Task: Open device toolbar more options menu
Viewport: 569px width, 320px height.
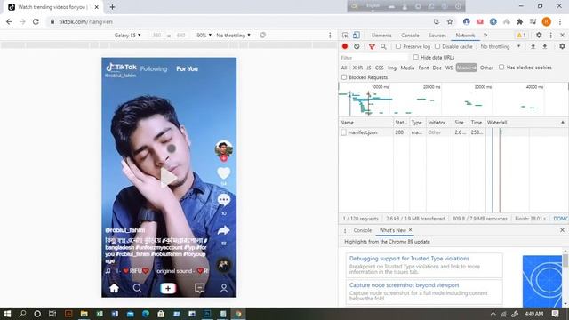Action: (x=330, y=36)
